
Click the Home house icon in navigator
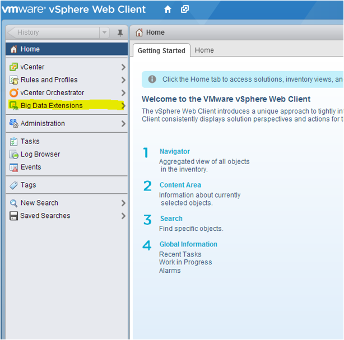pyautogui.click(x=14, y=49)
